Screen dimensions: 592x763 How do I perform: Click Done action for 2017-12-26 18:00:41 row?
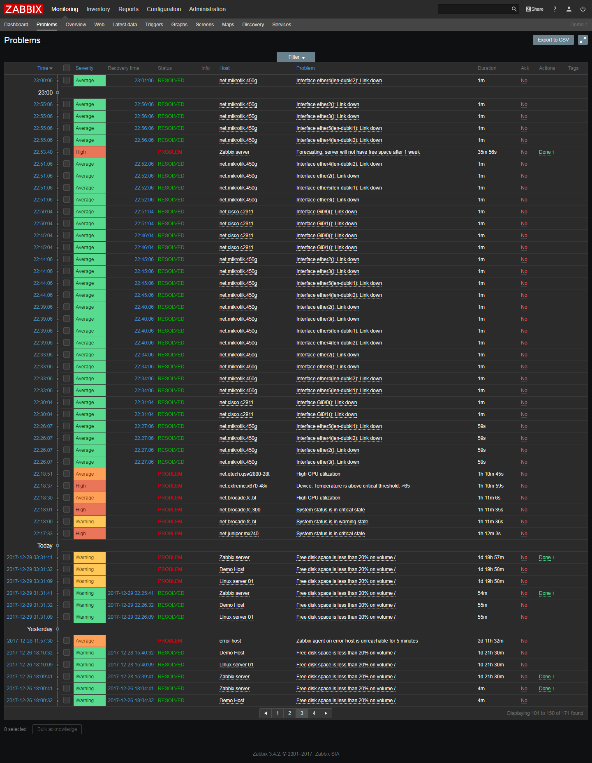545,689
